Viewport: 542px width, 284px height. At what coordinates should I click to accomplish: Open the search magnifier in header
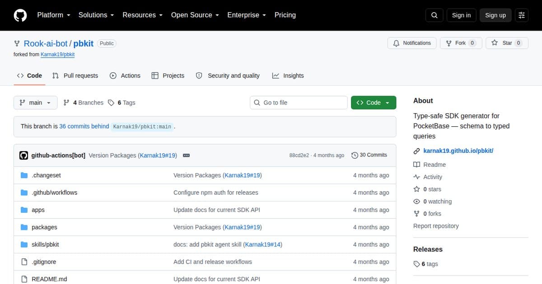[x=434, y=15]
